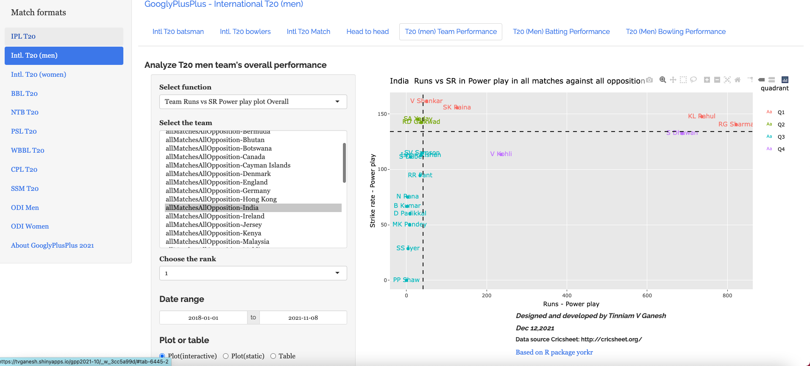The height and width of the screenshot is (366, 810).
Task: Open the Head to head tab
Action: tap(367, 32)
